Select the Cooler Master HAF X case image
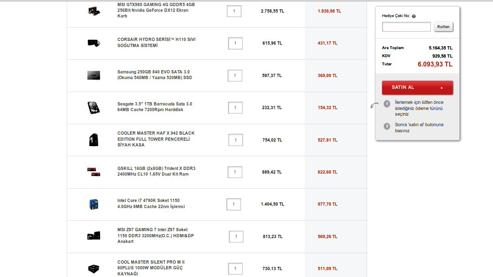 93,140
